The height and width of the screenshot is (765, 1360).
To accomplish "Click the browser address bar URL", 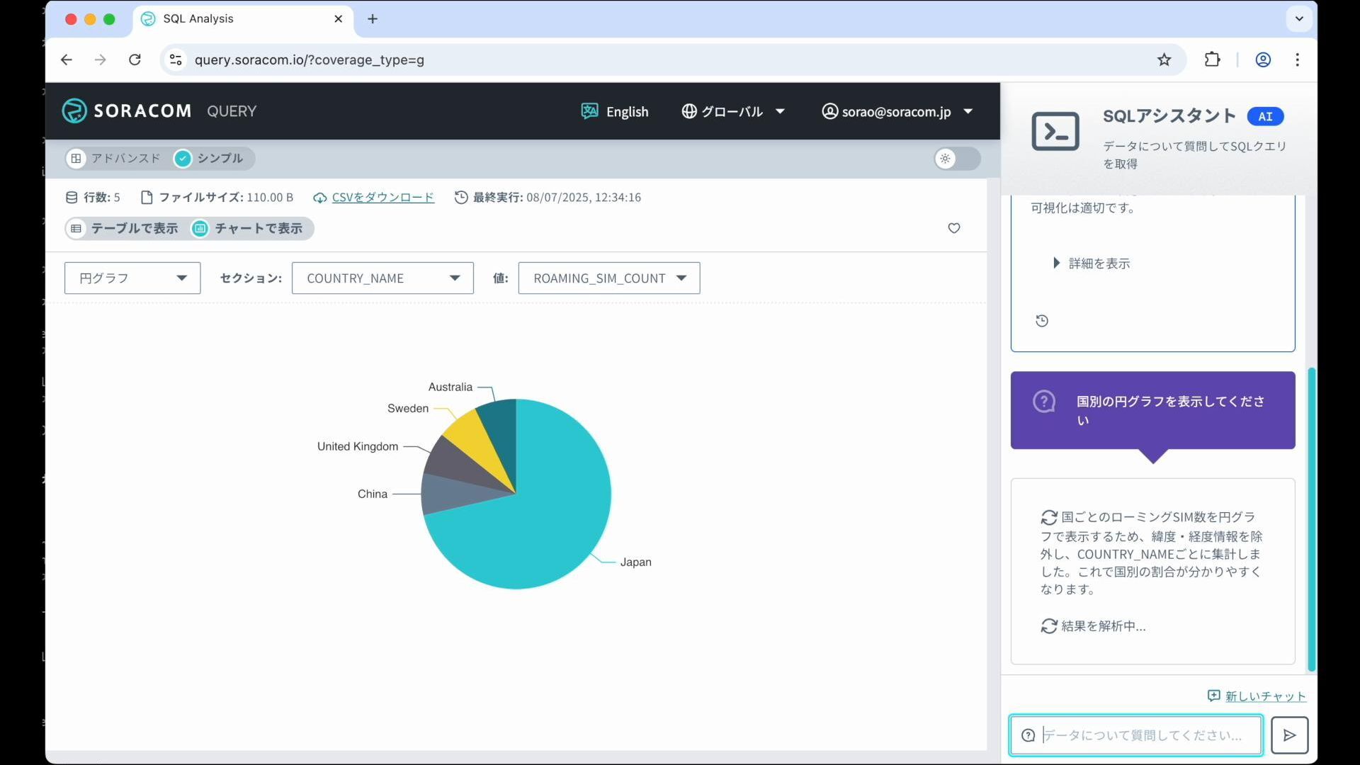I will [x=309, y=59].
